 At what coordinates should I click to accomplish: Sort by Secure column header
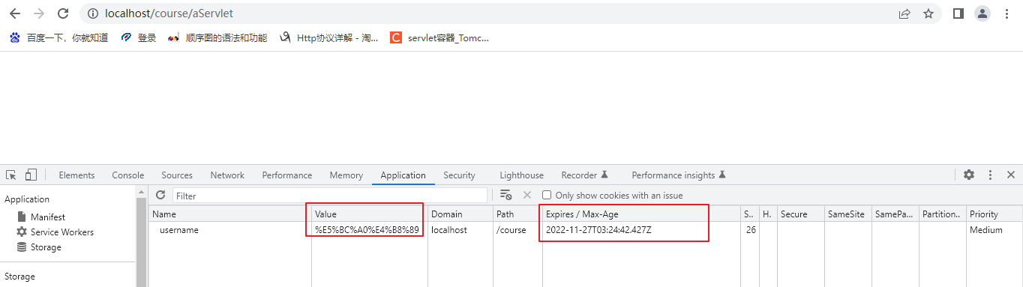[x=801, y=214]
